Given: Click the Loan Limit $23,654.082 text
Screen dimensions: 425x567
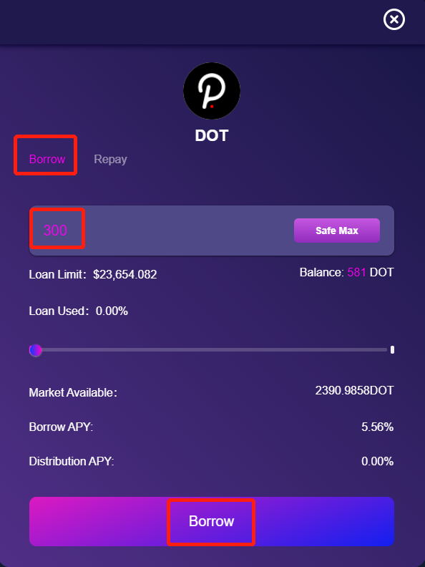Looking at the screenshot, I should 93,274.
